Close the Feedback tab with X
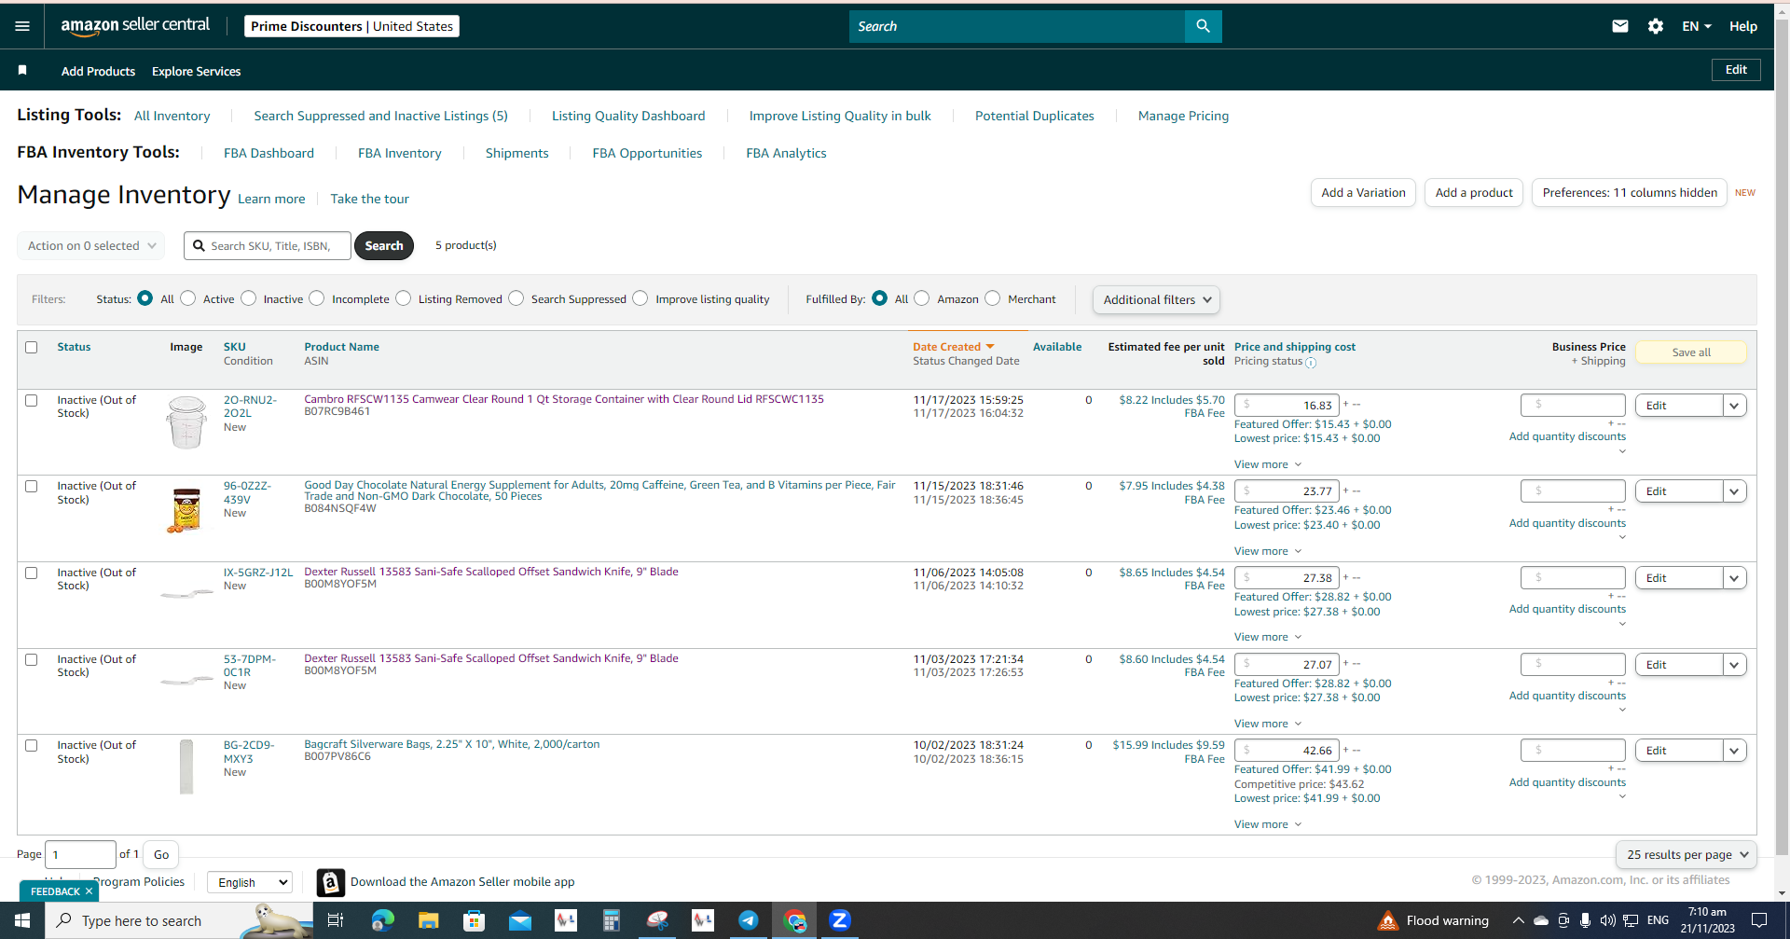This screenshot has height=939, width=1790. click(x=89, y=891)
